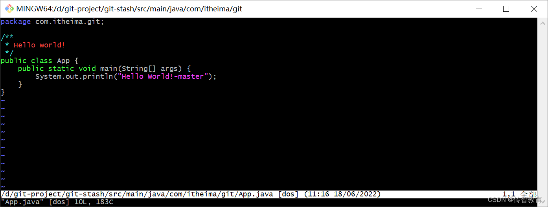Click the window title path text

(x=129, y=9)
